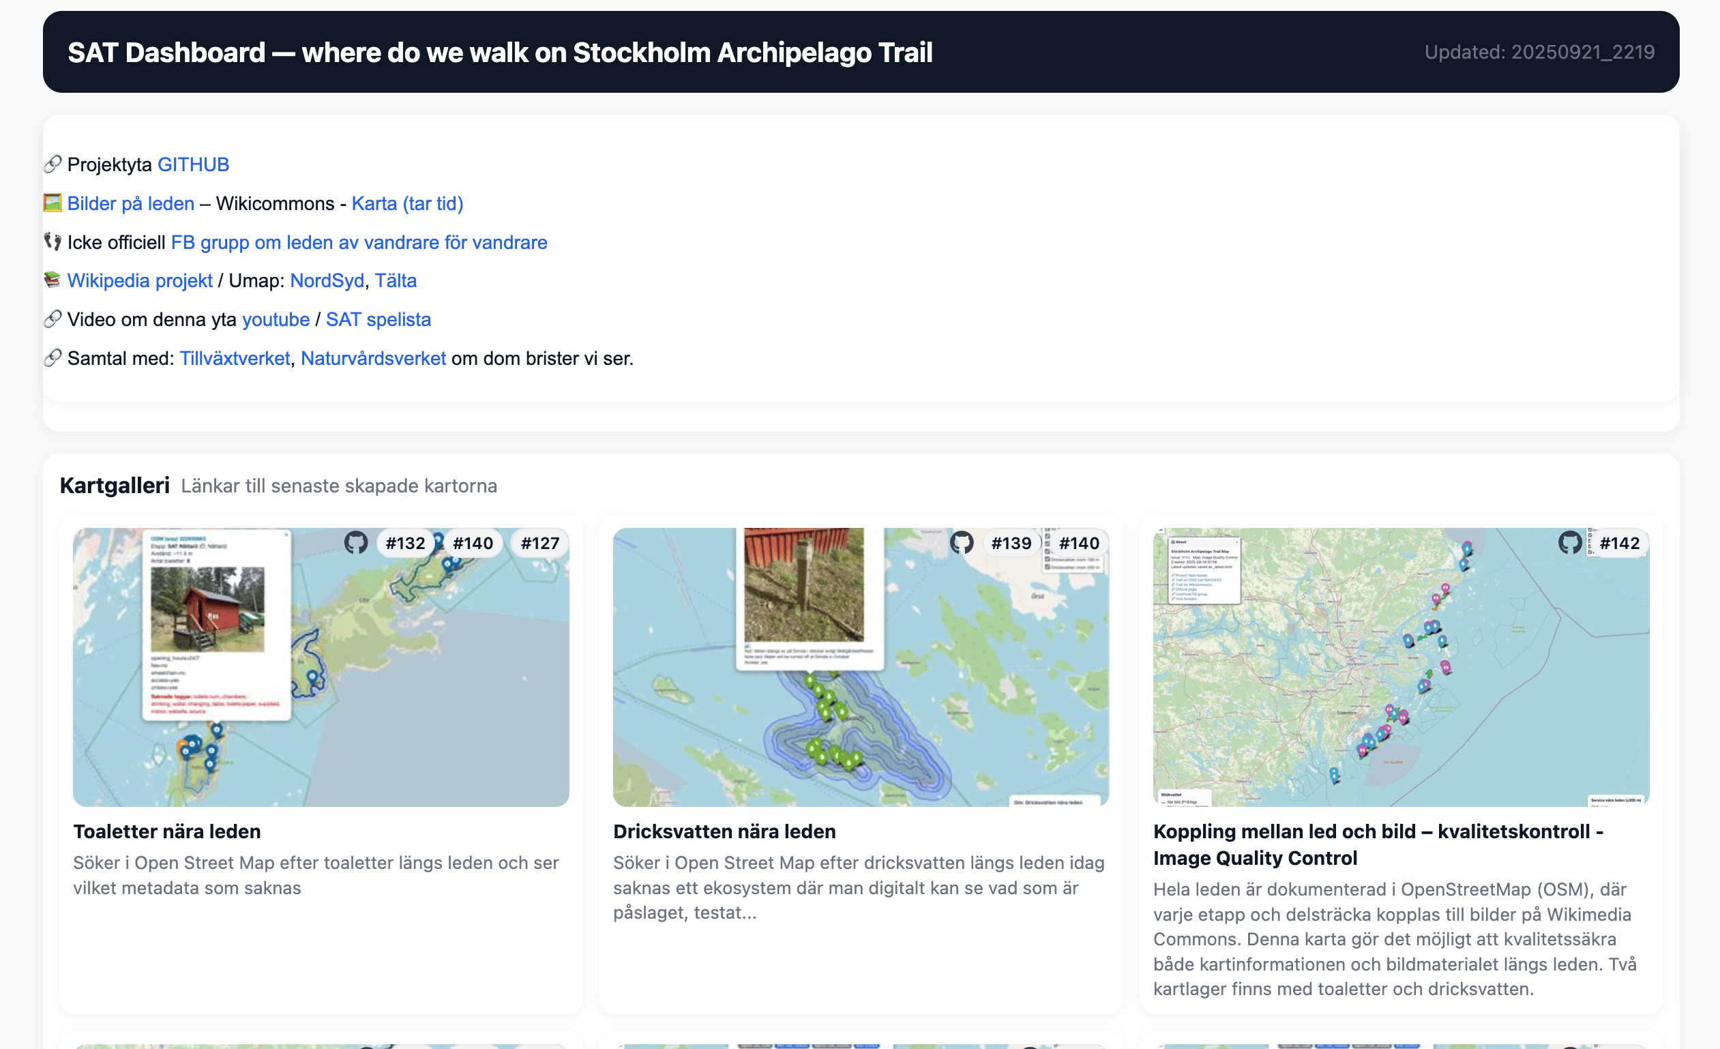
Task: Click GitHub icon on Image Quality Control card
Action: 1569,542
